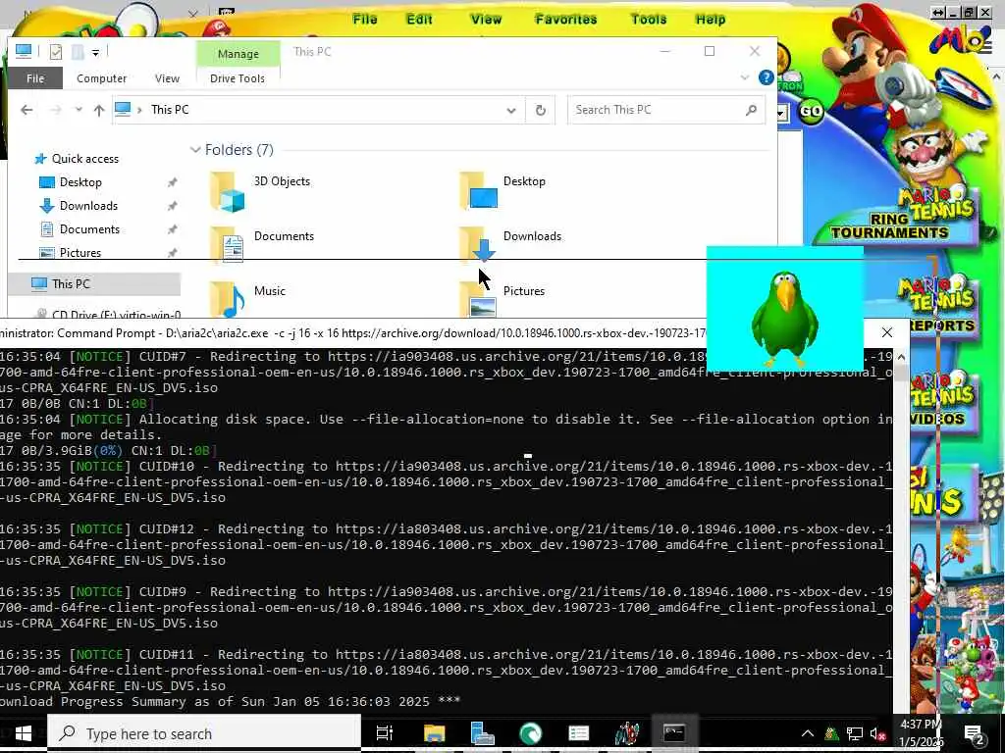Open Task View from the taskbar
This screenshot has height=753, width=1005.
tap(385, 733)
